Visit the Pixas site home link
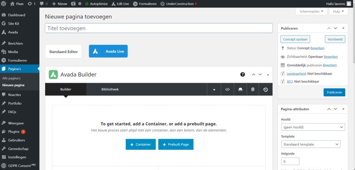355x170 pixels. [x=18, y=4]
